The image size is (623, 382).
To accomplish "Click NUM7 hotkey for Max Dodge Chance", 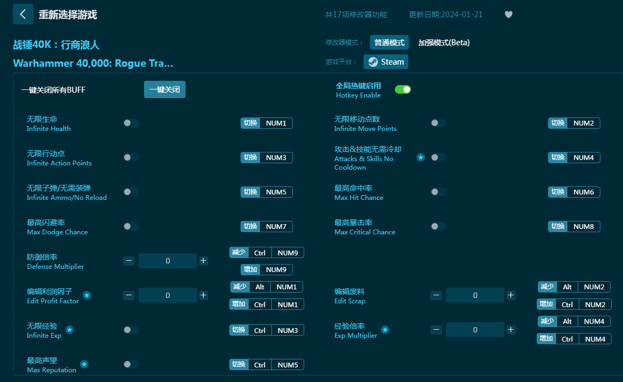I will [x=266, y=226].
